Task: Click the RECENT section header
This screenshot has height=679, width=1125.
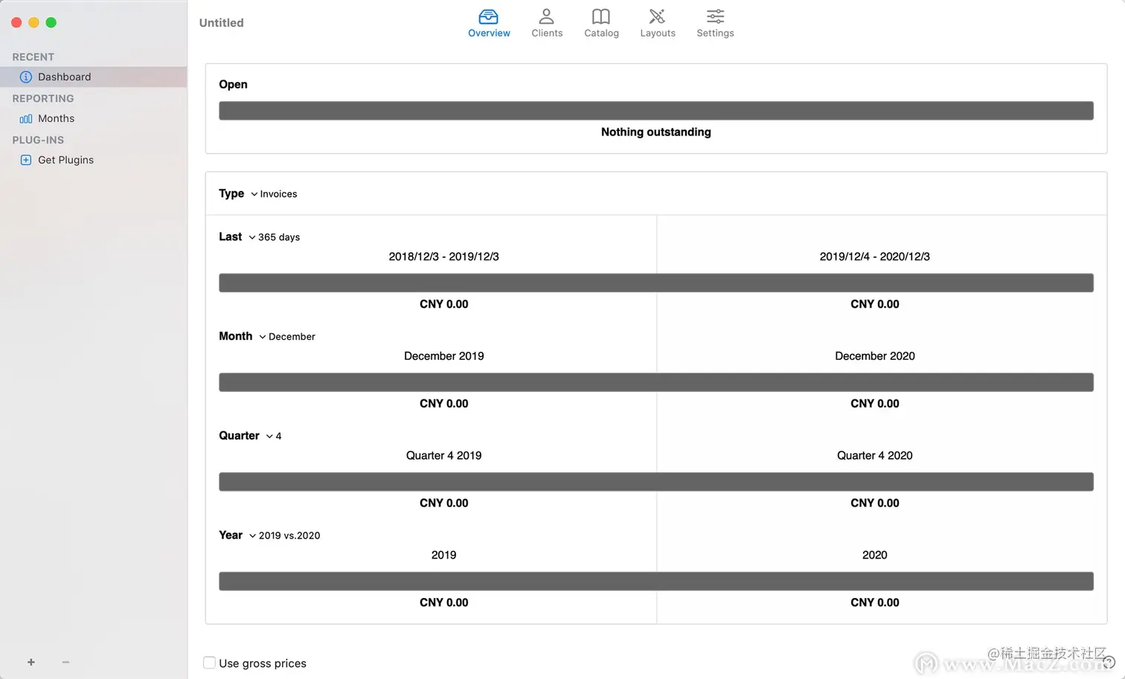Action: [33, 57]
